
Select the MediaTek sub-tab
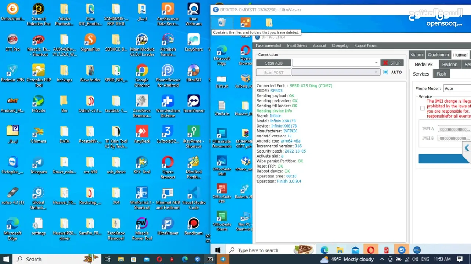(424, 64)
